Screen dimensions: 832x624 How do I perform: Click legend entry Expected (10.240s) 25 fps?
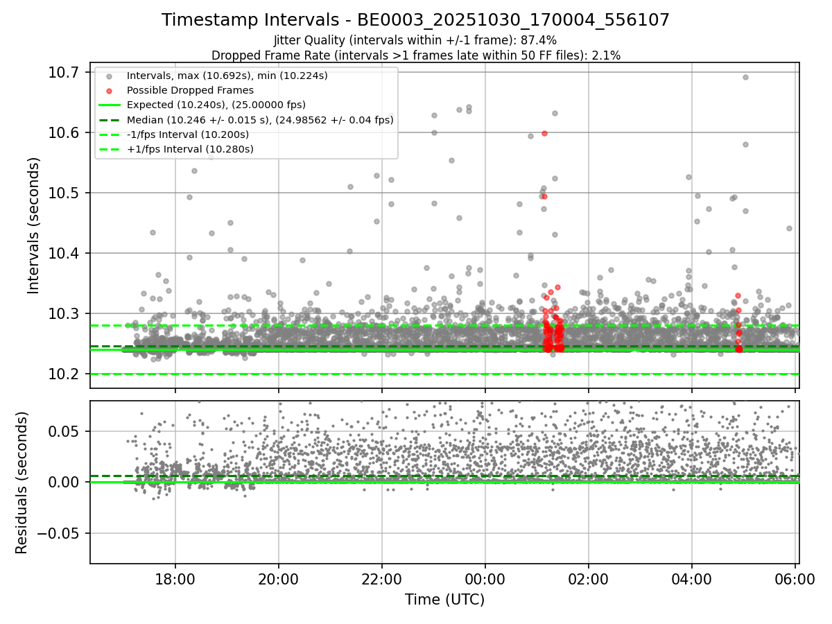click(216, 105)
